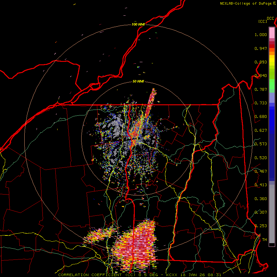
Task: Click the small striped echo patch southwest of radar
Action: [100, 235]
